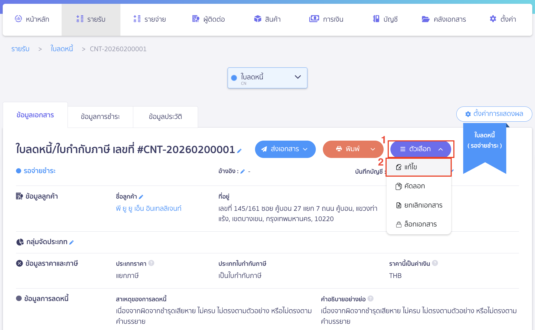Switch to the ข้อมูลประวัติ tab
Image resolution: width=535 pixels, height=330 pixels.
(x=165, y=117)
